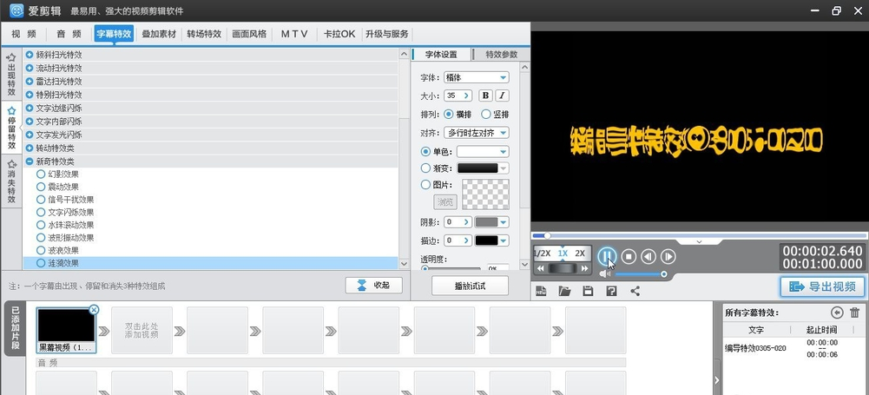
Task: Delete the subtitle effect with the trash icon
Action: [x=854, y=313]
